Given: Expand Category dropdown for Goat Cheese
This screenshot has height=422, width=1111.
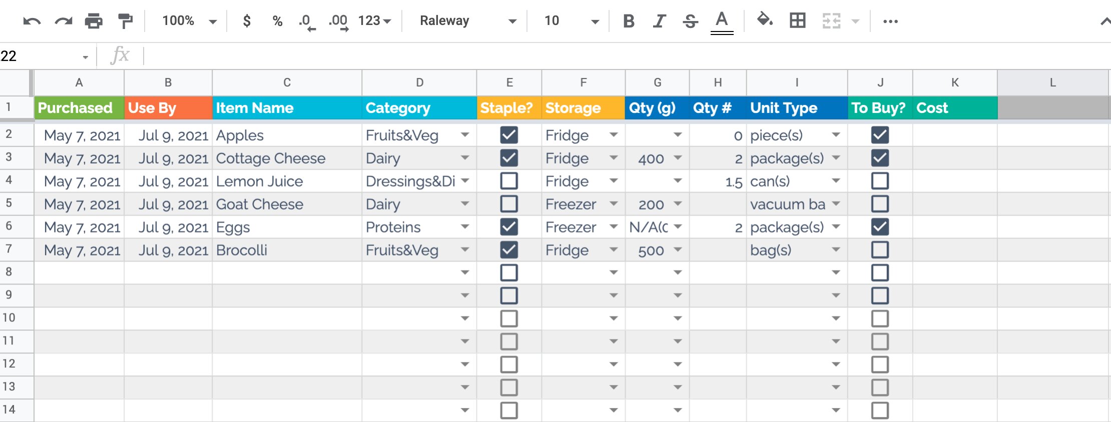Looking at the screenshot, I should click(465, 204).
